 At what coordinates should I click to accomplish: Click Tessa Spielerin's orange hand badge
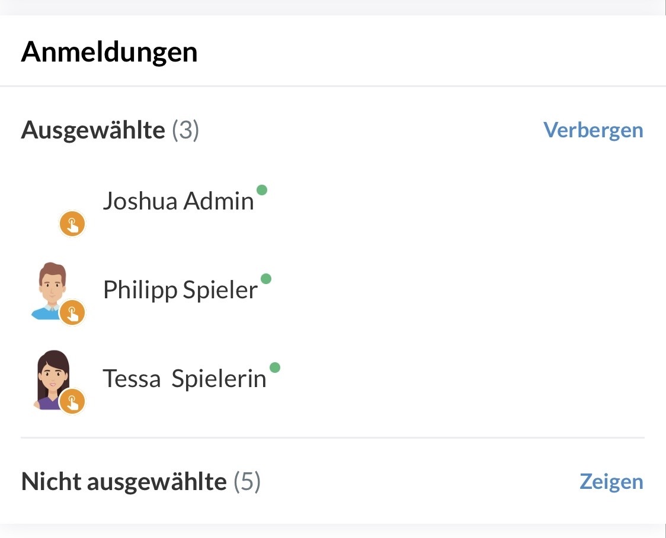click(72, 402)
